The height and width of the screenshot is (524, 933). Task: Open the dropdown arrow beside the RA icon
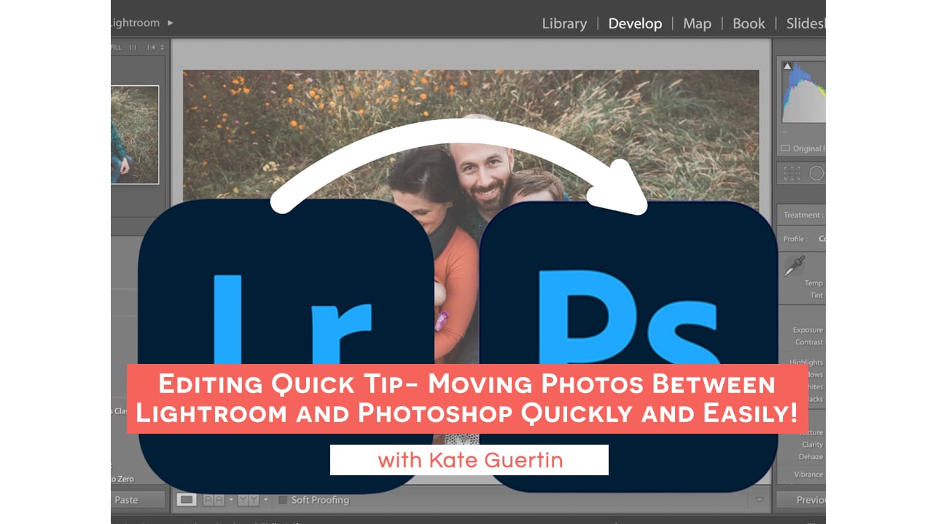[x=231, y=500]
